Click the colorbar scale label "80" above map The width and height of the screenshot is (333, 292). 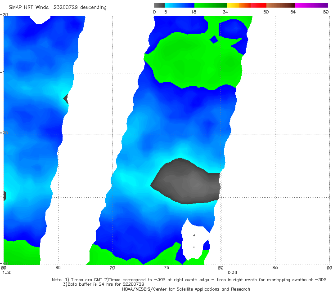326,12
